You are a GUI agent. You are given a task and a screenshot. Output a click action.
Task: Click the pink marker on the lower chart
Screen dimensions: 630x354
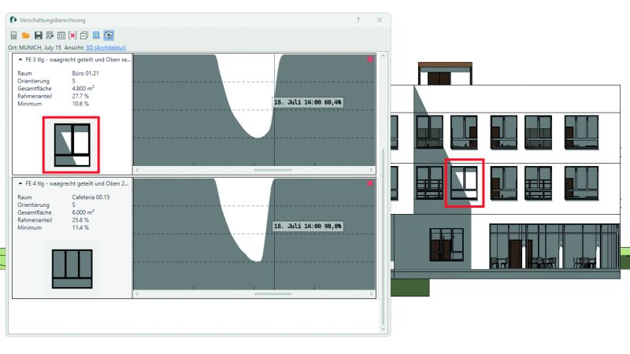tap(369, 183)
